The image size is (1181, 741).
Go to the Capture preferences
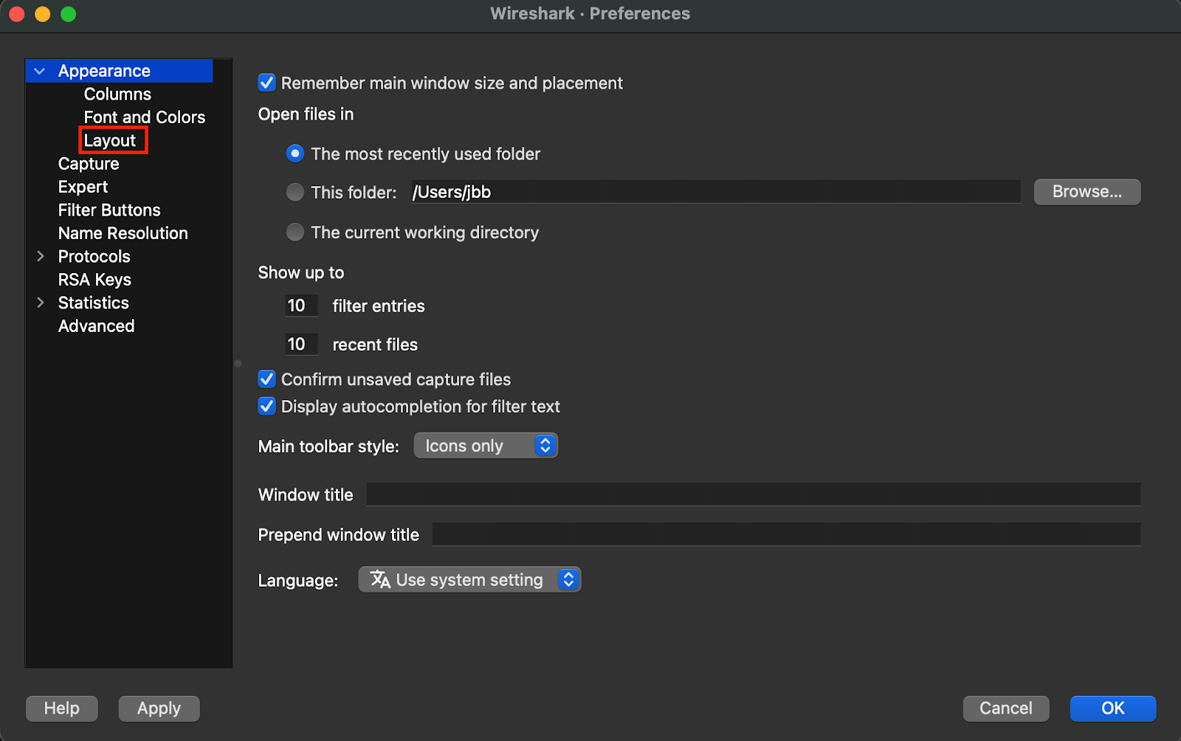[89, 164]
